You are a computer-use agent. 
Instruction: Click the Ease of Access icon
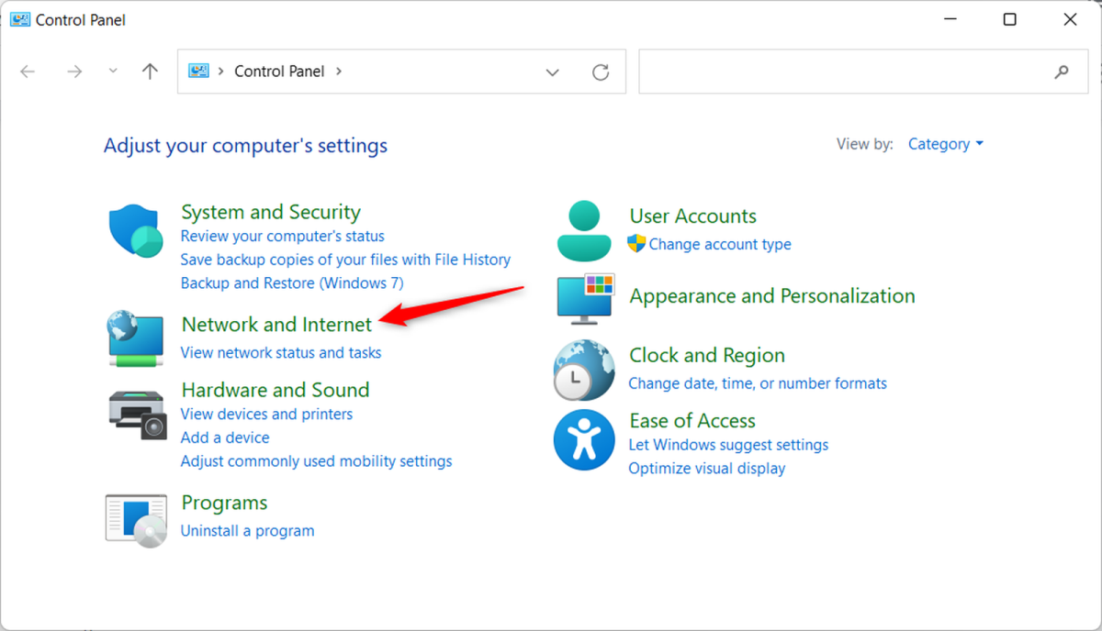[x=584, y=439]
